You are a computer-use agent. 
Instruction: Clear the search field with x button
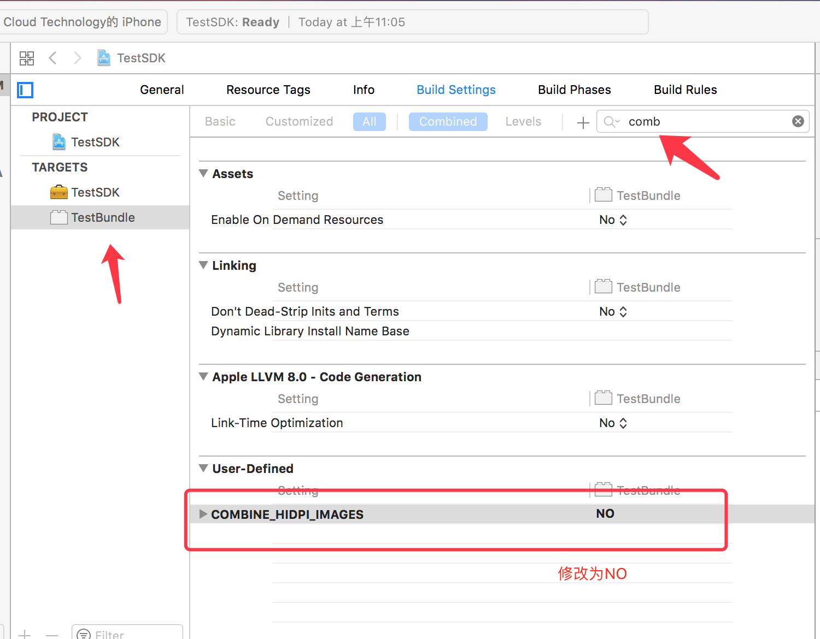798,121
